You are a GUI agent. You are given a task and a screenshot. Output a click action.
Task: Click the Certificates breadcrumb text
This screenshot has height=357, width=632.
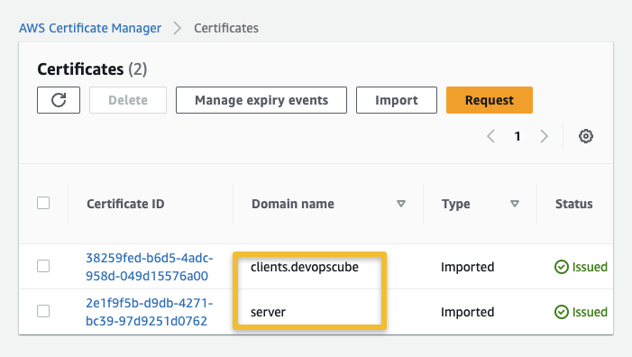click(226, 28)
